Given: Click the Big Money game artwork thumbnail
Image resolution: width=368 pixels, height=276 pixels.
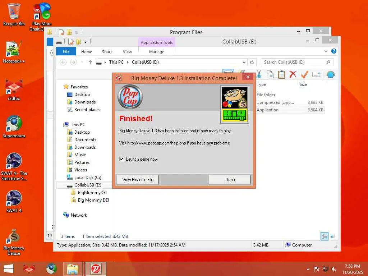Looking at the screenshot, I should click(235, 105).
